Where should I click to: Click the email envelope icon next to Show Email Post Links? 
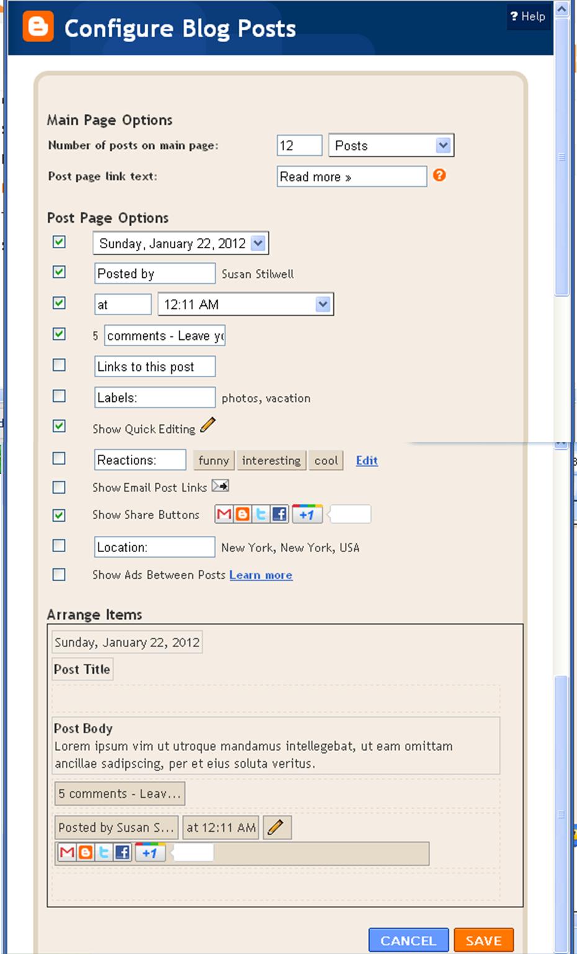pos(221,486)
